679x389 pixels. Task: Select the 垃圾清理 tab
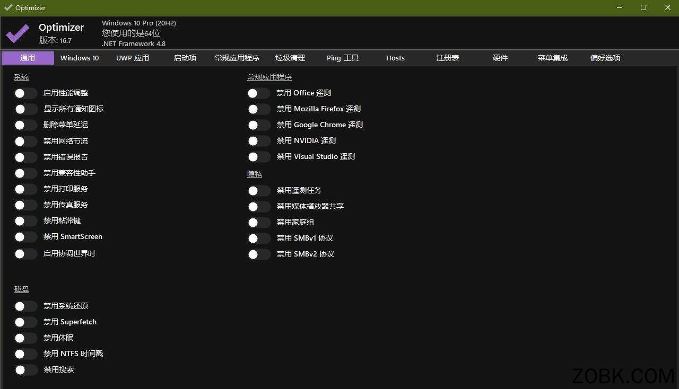click(x=290, y=58)
